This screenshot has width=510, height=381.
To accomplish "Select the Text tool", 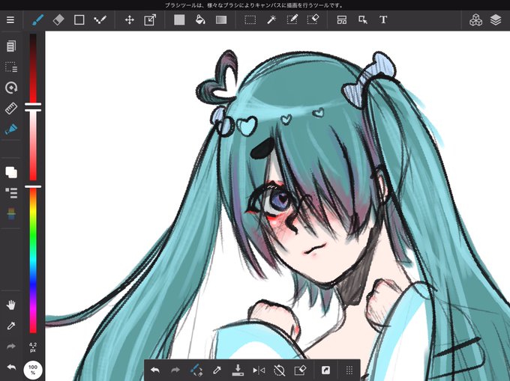I will [x=383, y=19].
